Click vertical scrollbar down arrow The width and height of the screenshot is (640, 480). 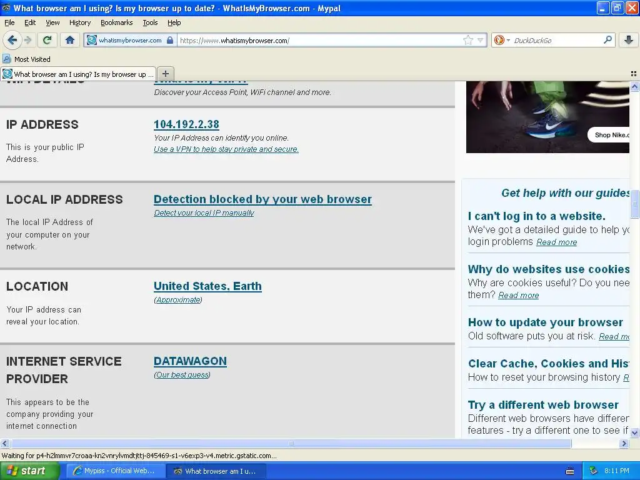click(634, 433)
